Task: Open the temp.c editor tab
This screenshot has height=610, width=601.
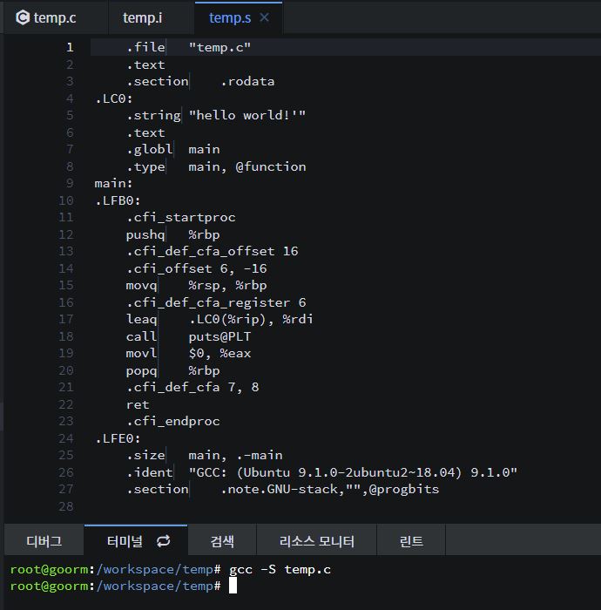Action: (x=55, y=18)
